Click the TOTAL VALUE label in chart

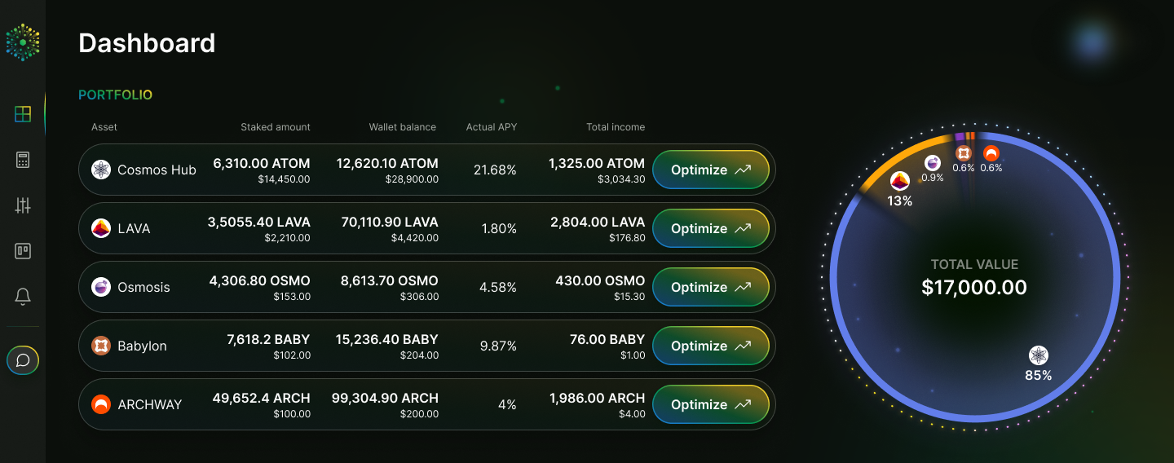point(974,264)
